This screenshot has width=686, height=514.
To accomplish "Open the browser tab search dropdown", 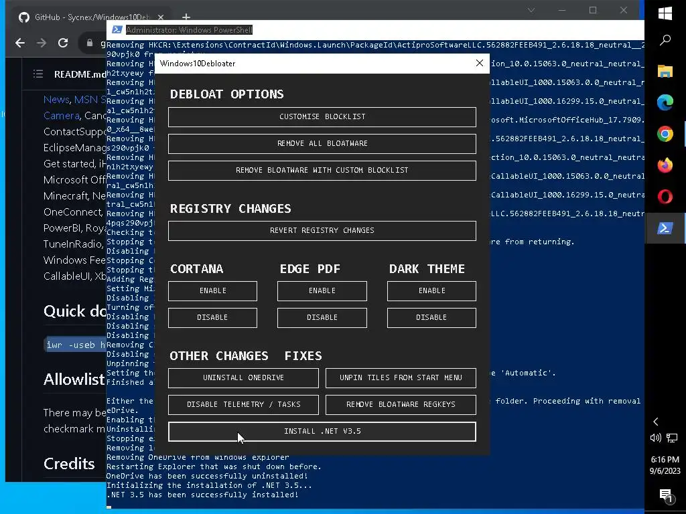I will (531, 10).
